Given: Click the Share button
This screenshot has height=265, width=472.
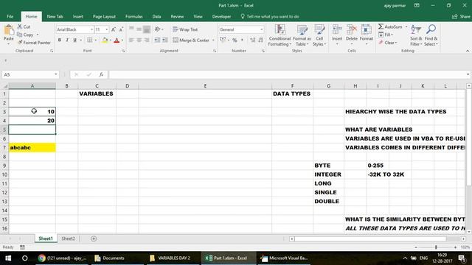Looking at the screenshot, I should pos(461,16).
